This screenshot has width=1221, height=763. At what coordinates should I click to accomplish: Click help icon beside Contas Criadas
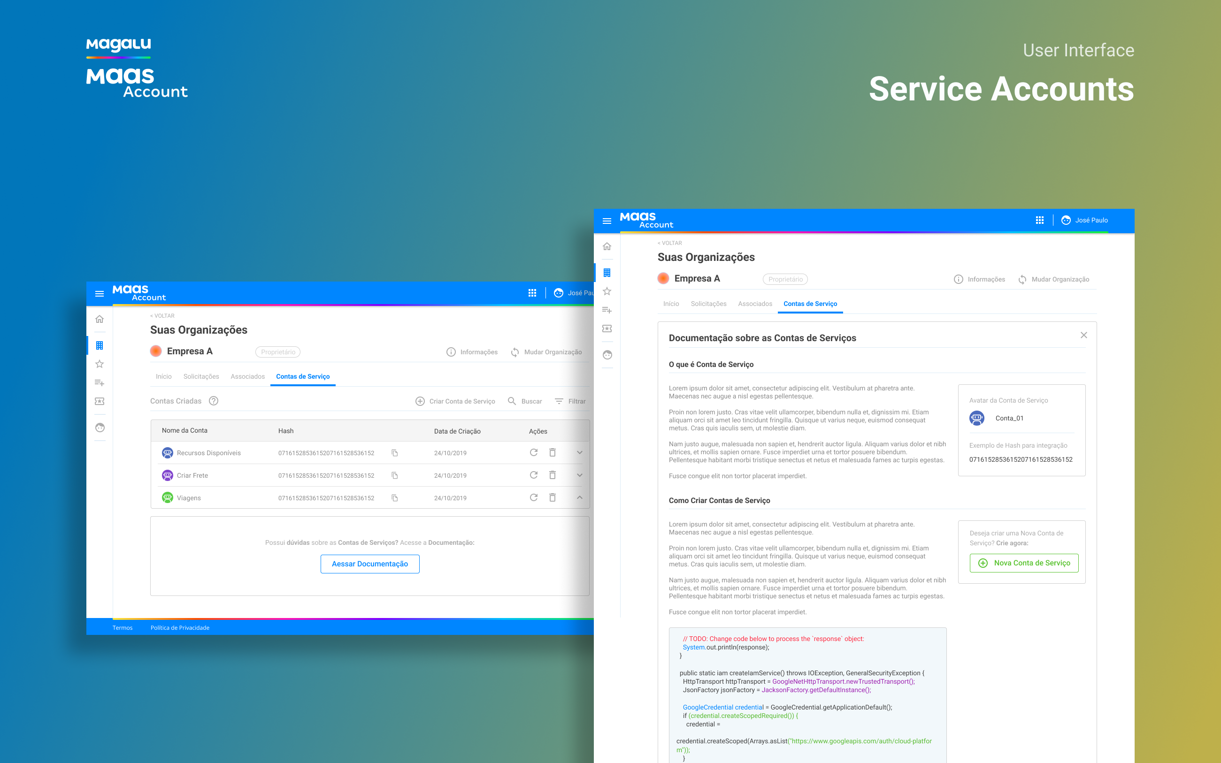214,401
